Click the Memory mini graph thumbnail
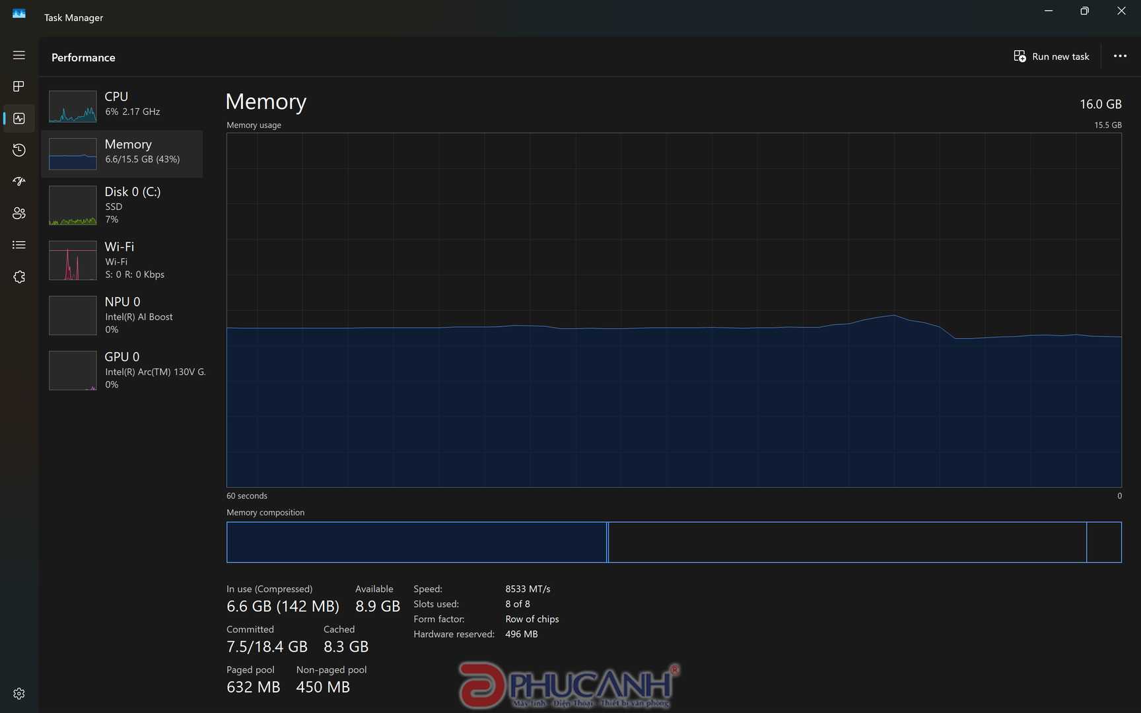The image size is (1141, 713). tap(73, 154)
